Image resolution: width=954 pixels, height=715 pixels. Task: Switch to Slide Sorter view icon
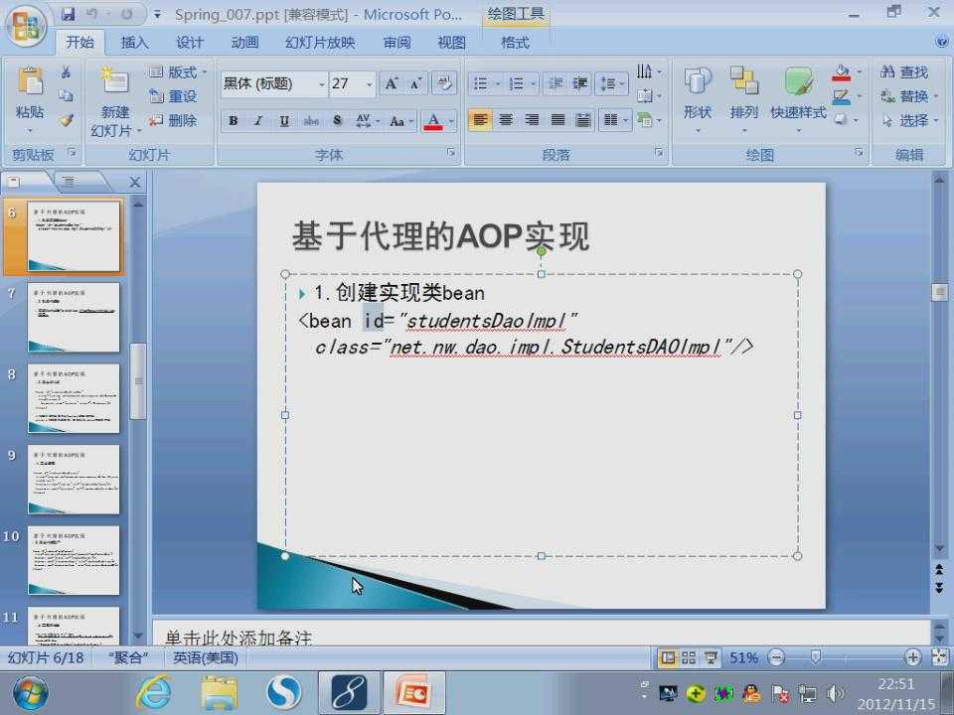click(689, 657)
